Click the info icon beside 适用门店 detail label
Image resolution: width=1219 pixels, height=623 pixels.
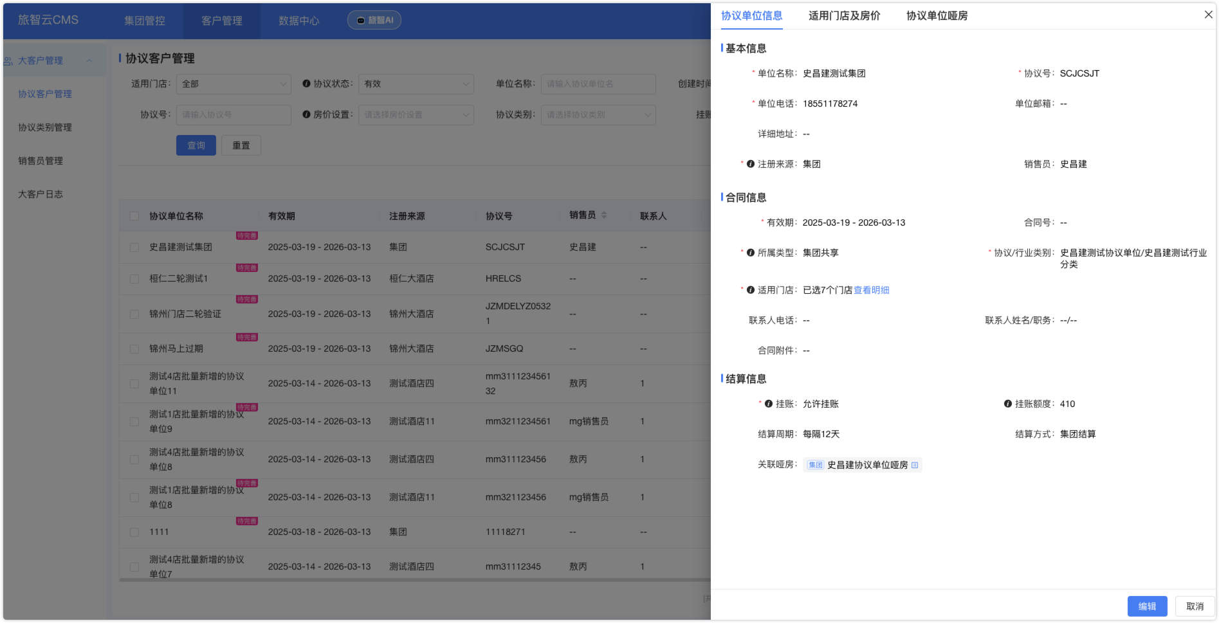pyautogui.click(x=750, y=290)
